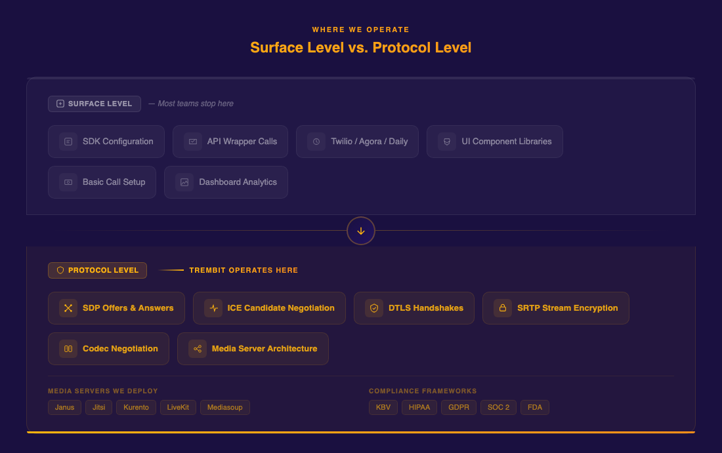Click the 'Surface Level vs. Protocol Level' heading

click(x=360, y=47)
